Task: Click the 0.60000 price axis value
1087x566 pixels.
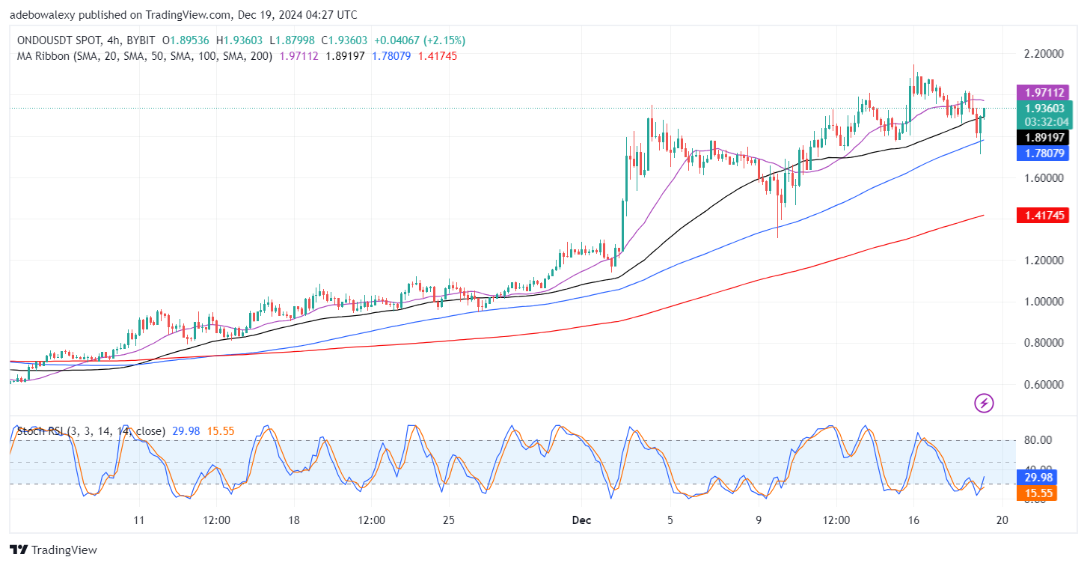Action: (1044, 385)
